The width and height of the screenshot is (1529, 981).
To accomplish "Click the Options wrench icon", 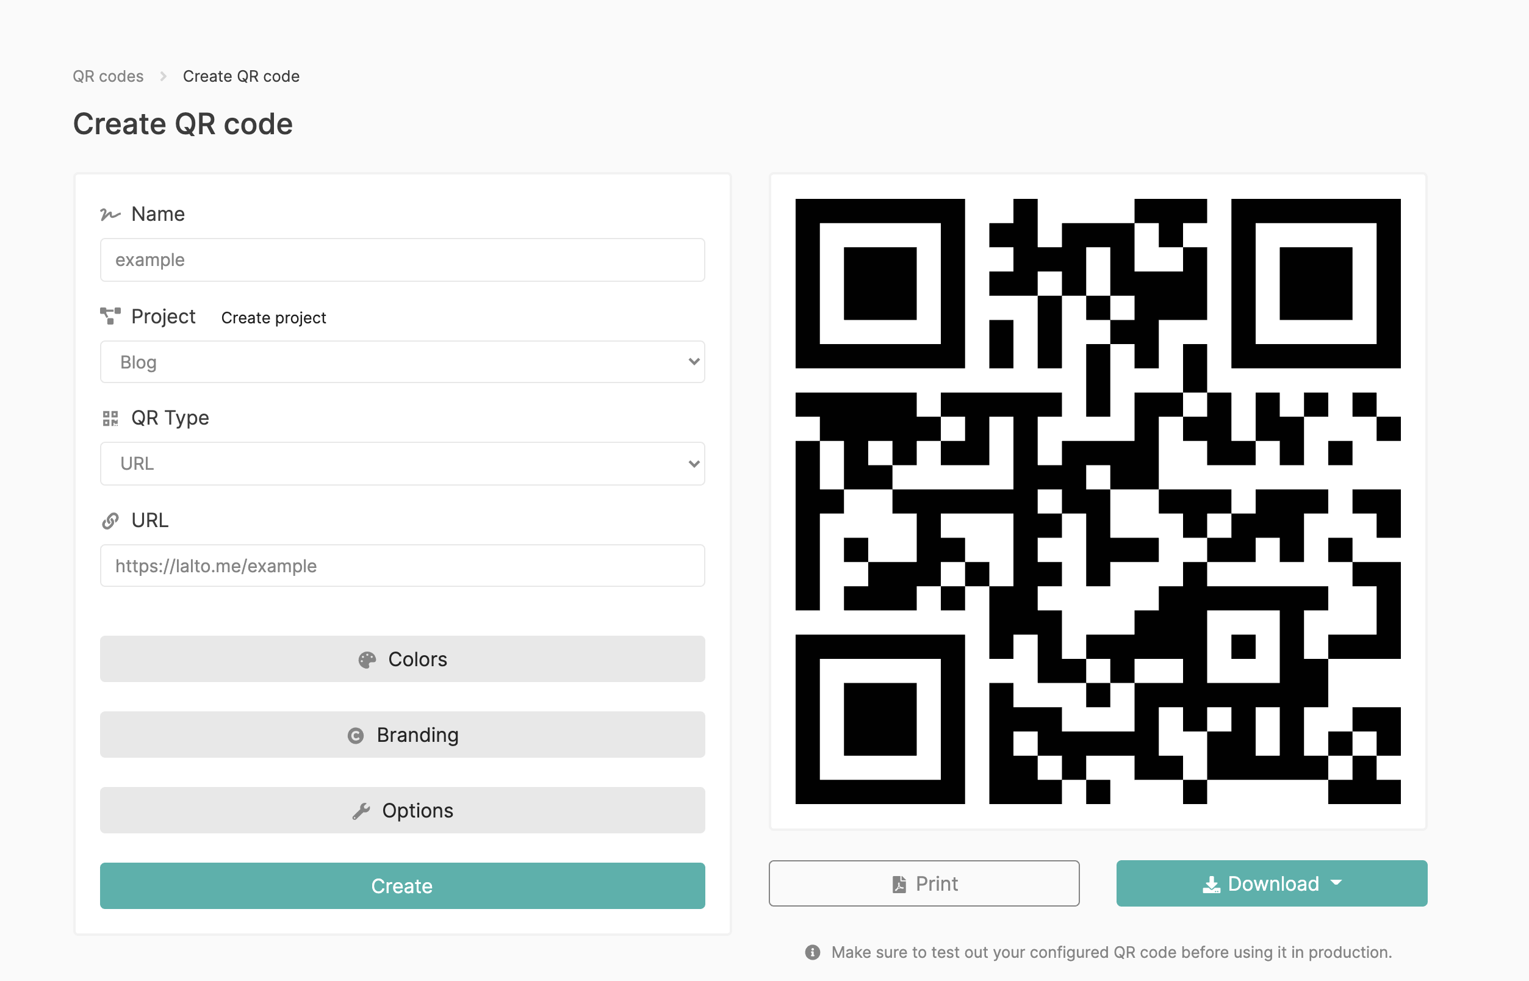I will click(x=361, y=811).
